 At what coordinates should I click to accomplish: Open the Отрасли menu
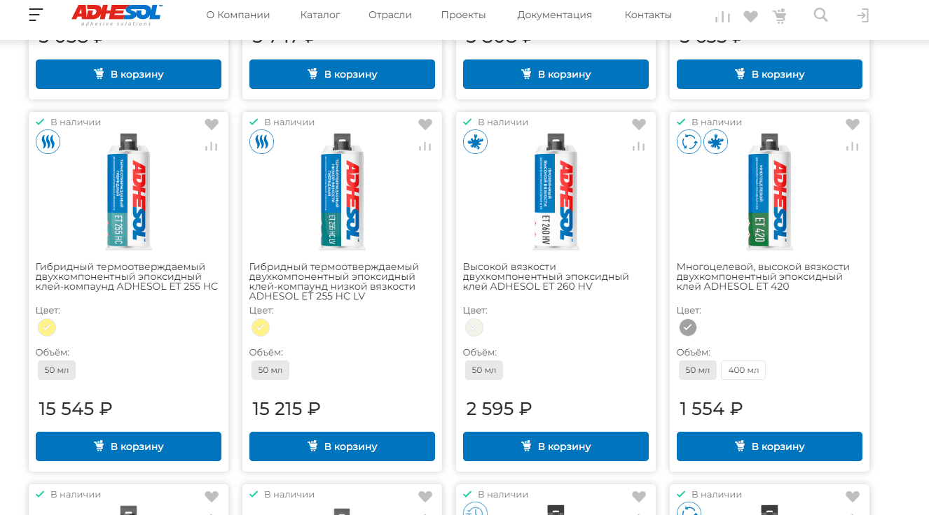tap(390, 15)
